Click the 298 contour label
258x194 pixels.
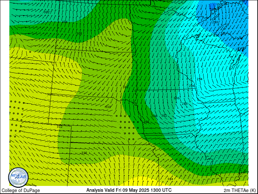click(185, 104)
